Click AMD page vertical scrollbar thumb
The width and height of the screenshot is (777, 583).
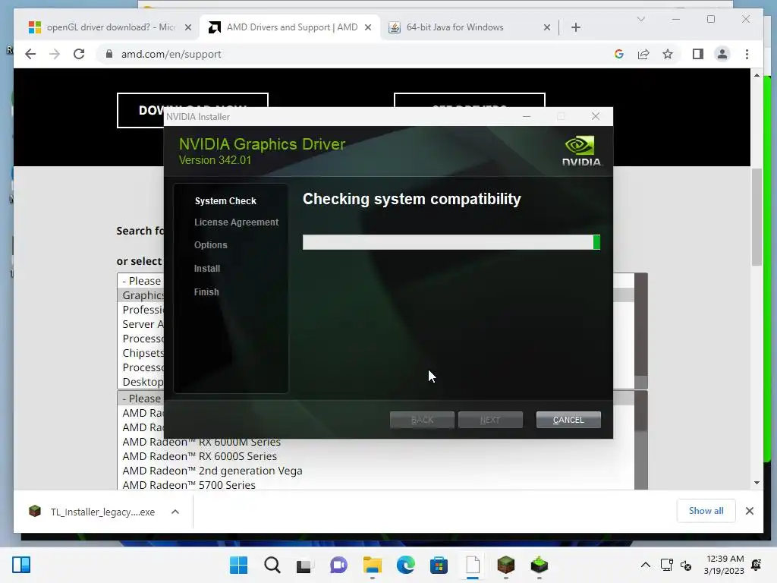point(757,217)
